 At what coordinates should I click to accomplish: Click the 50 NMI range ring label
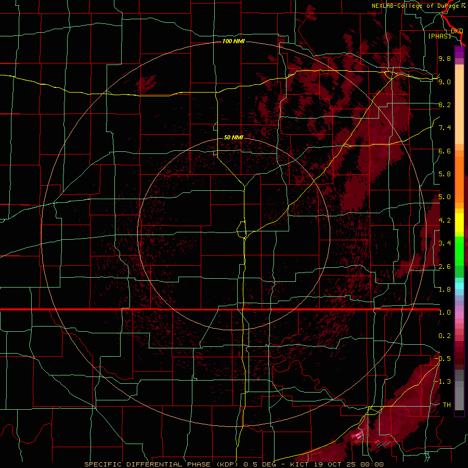coord(233,137)
